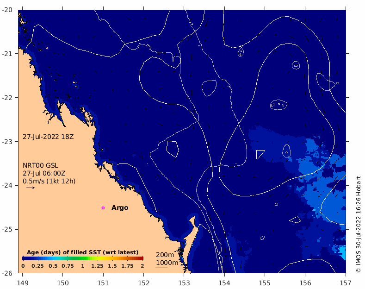The height and width of the screenshot is (289, 365).
Task: Click the SST age color bar
Action: tap(83, 258)
